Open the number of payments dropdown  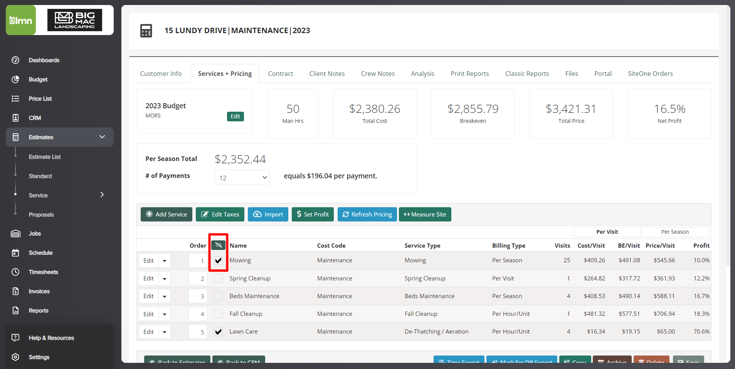[x=242, y=178]
